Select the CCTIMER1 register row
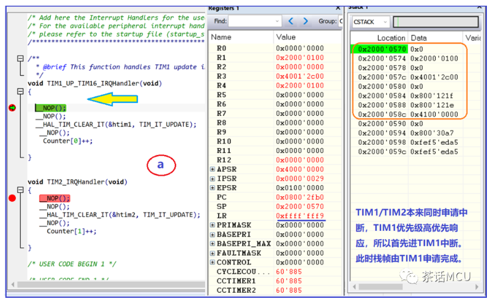The image size is (492, 301). (276, 281)
